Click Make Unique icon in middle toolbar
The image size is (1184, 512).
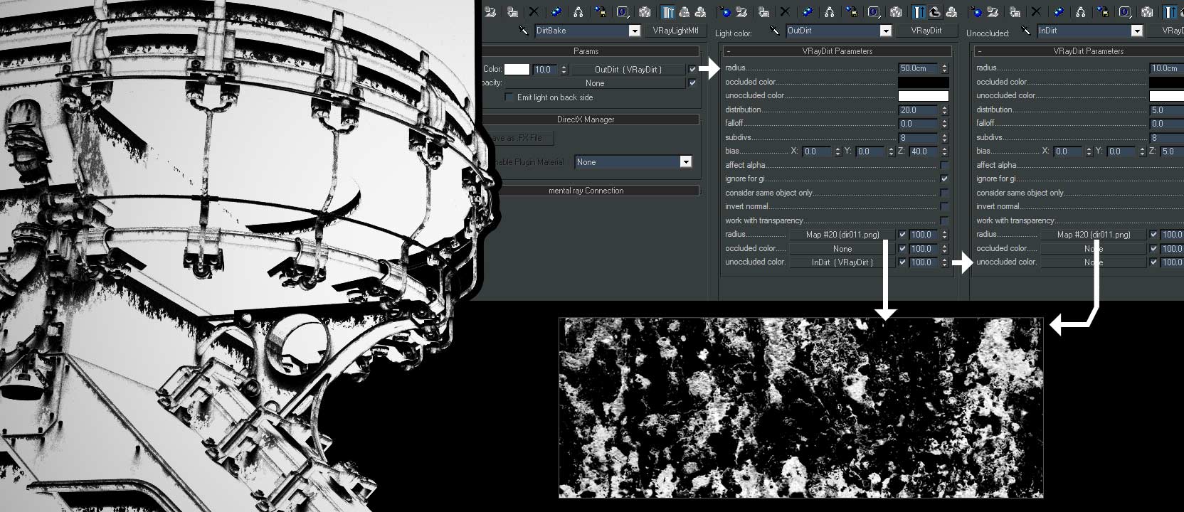[830, 12]
